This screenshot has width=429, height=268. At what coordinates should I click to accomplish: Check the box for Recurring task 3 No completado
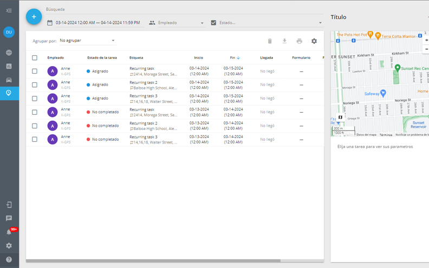pyautogui.click(x=35, y=139)
